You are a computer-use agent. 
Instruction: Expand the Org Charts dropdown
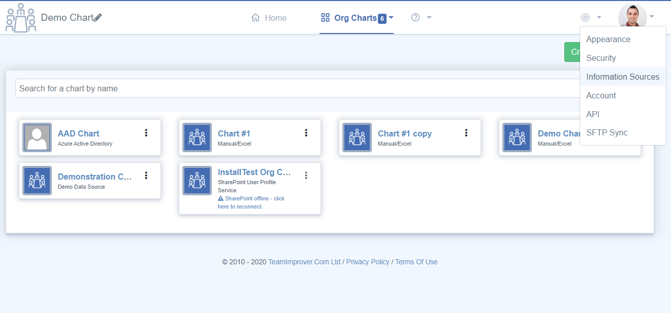click(x=391, y=18)
